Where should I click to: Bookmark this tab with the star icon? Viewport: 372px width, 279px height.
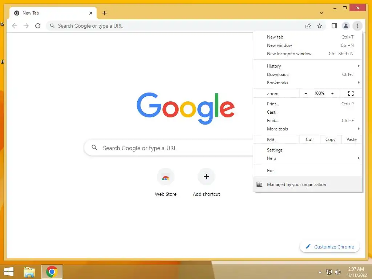pos(320,26)
